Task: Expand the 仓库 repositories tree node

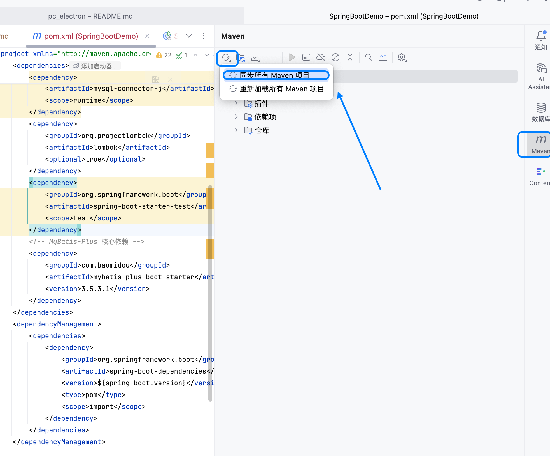Action: point(236,130)
